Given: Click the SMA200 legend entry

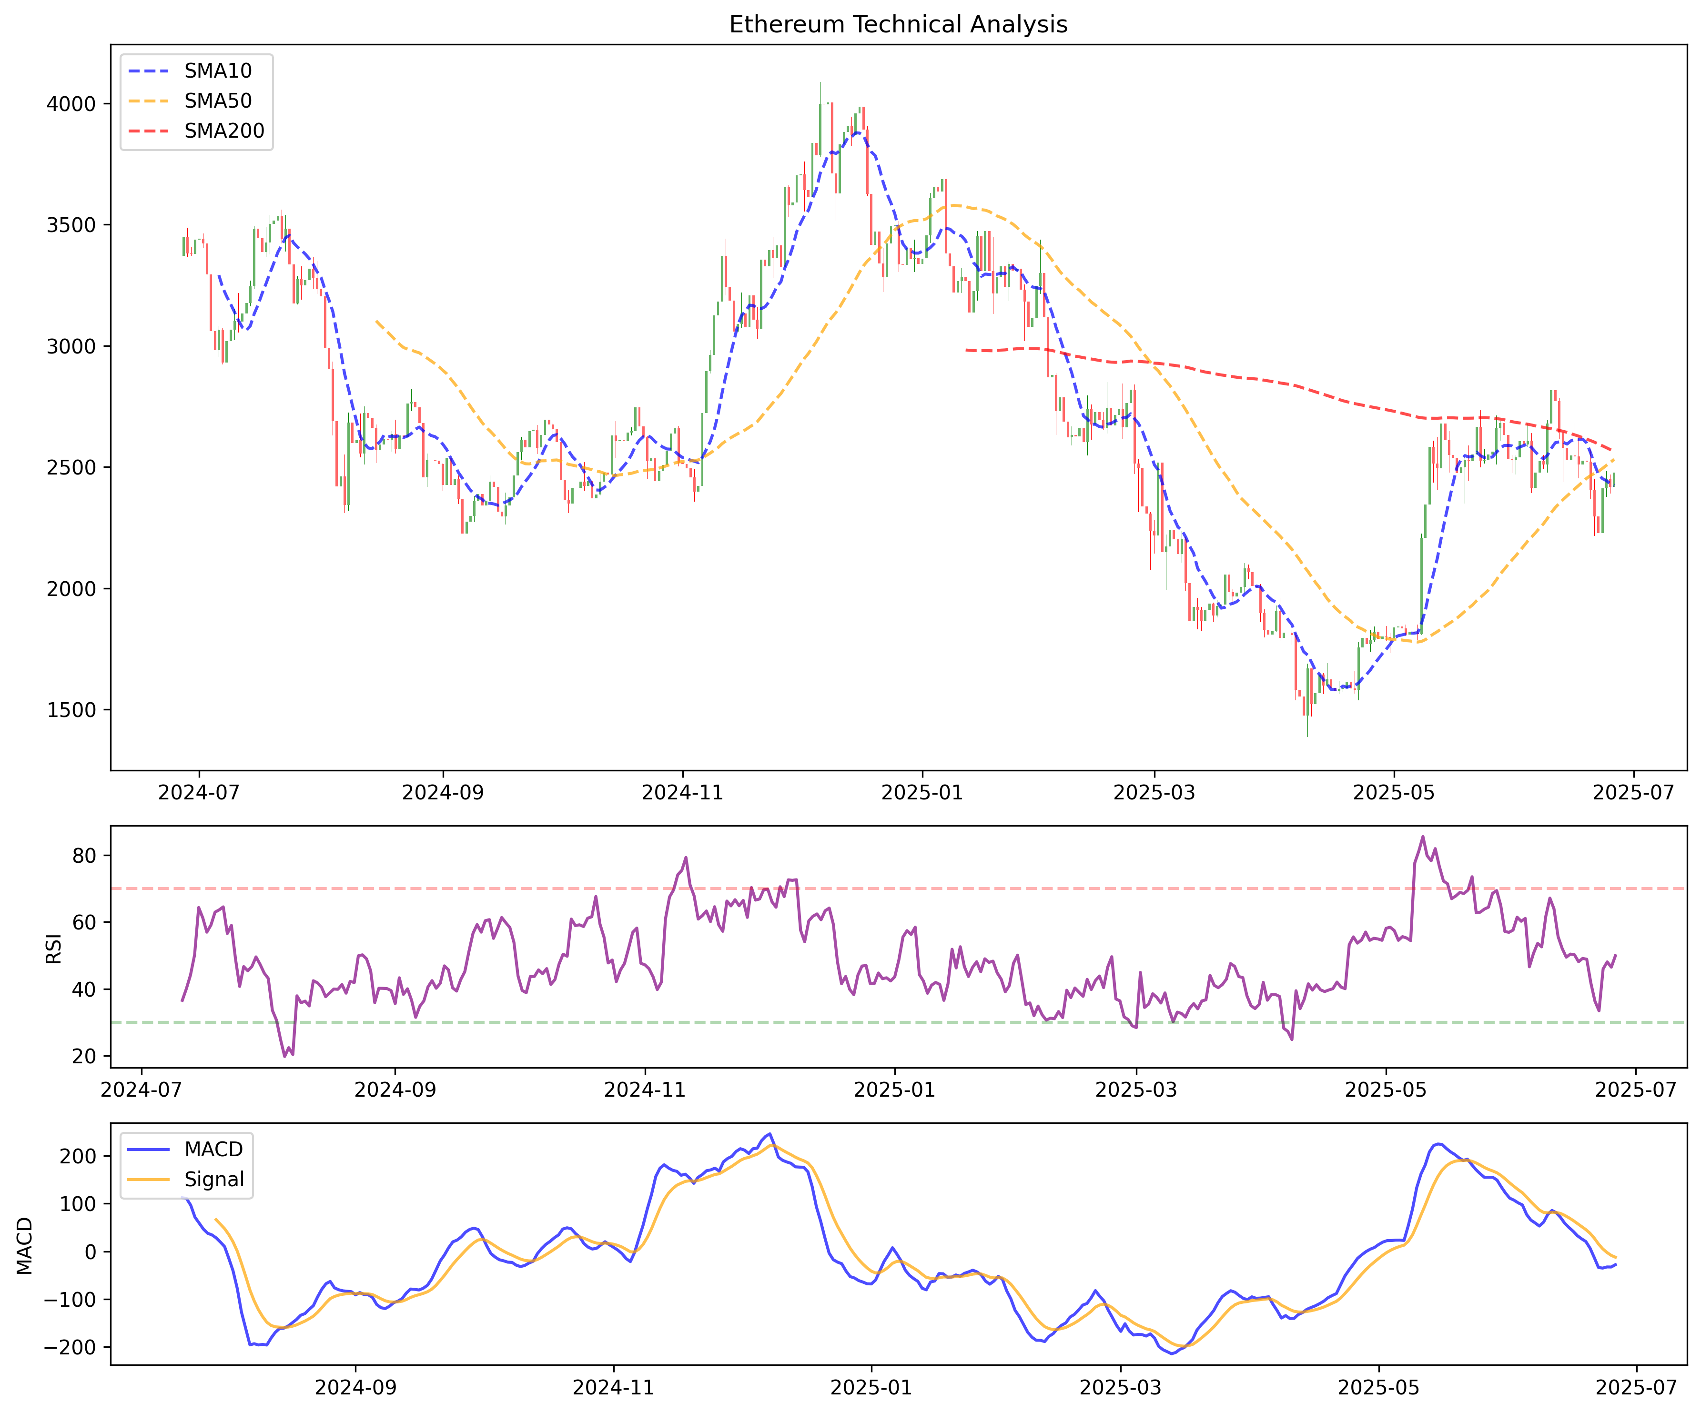Looking at the screenshot, I should pos(223,131).
